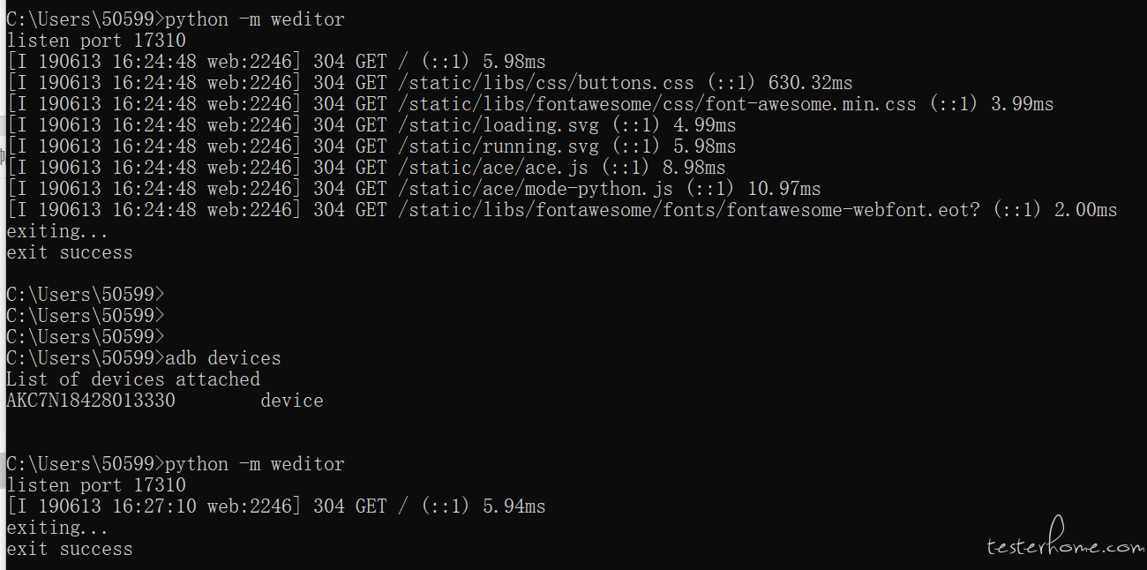Click 'List of devices attached' text
The image size is (1147, 570).
133,379
